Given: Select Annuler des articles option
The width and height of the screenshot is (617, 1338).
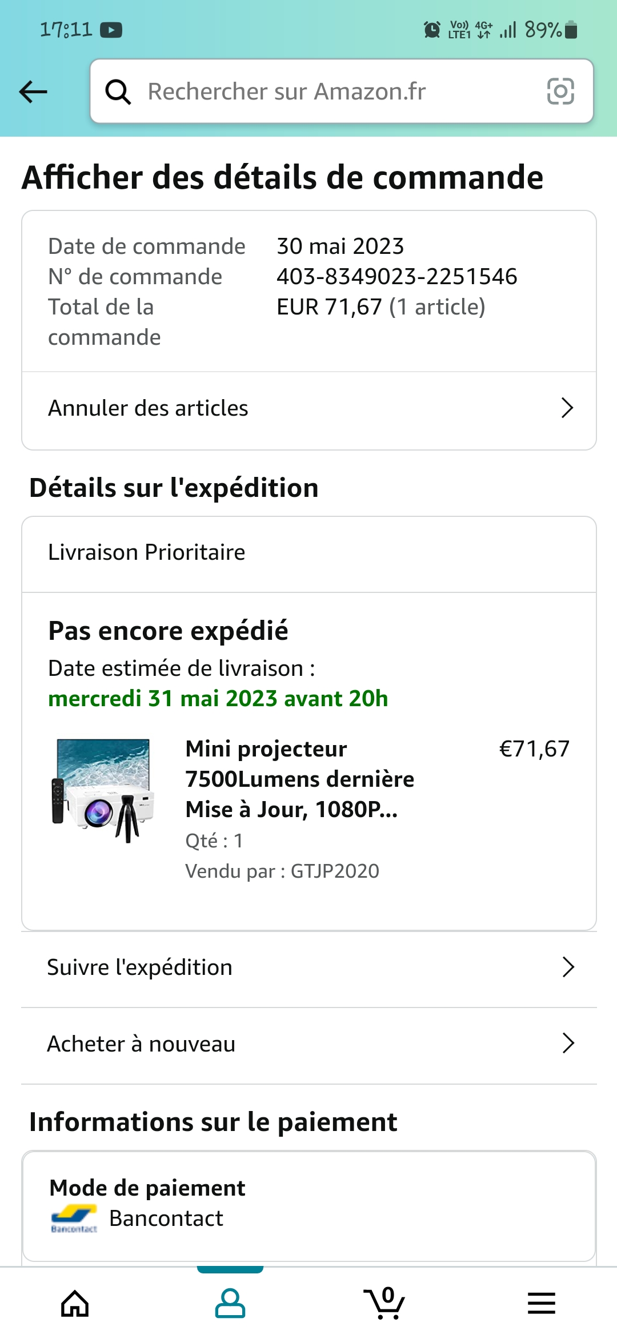Looking at the screenshot, I should pyautogui.click(x=149, y=408).
